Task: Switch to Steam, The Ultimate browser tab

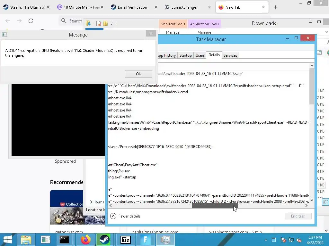Action: [26, 7]
